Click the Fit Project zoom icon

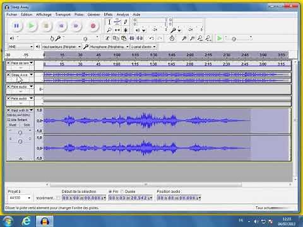(x=208, y=38)
